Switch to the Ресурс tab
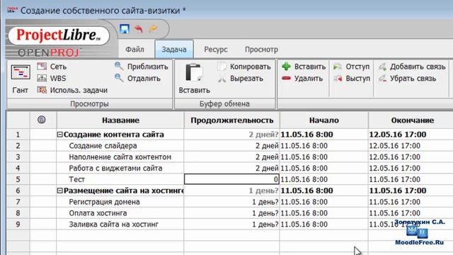The image size is (453, 255). pos(216,49)
